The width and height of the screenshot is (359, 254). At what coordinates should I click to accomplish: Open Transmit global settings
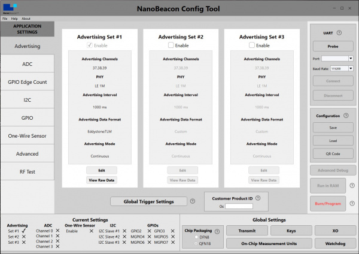coord(247,231)
